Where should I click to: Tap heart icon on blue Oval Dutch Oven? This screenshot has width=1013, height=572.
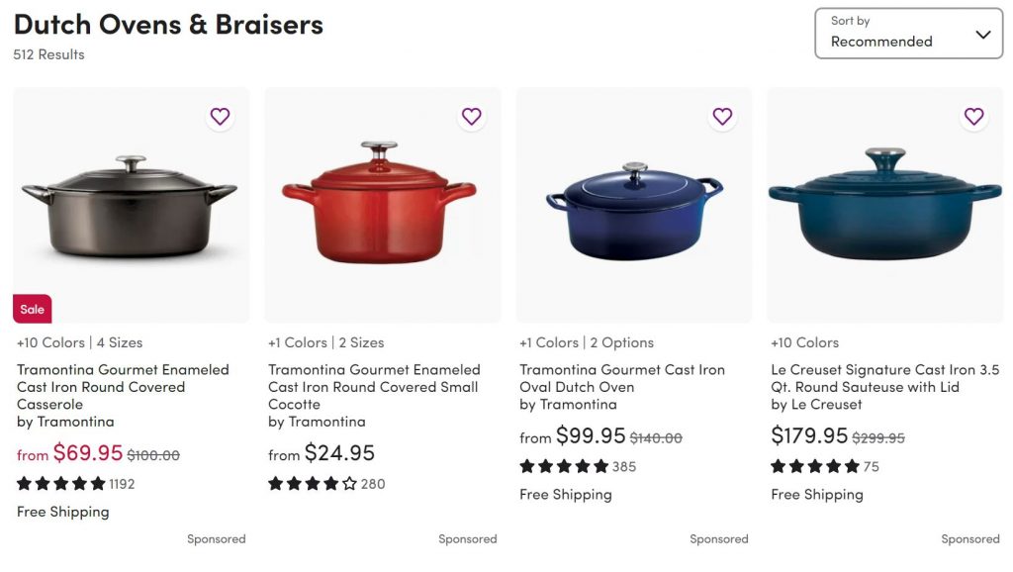(x=722, y=117)
